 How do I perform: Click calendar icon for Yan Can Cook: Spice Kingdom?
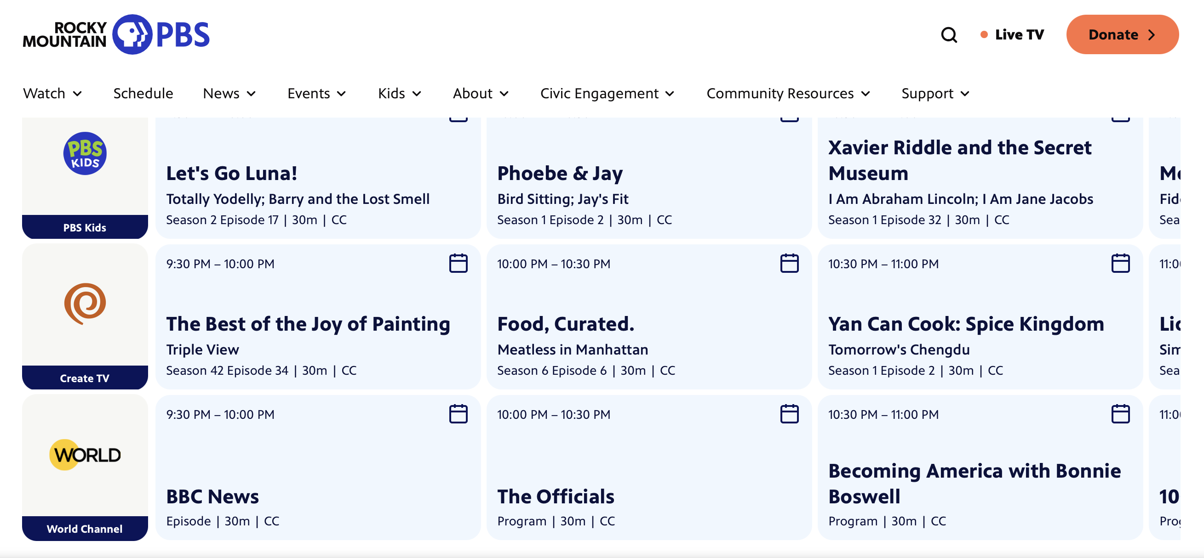pos(1120,263)
